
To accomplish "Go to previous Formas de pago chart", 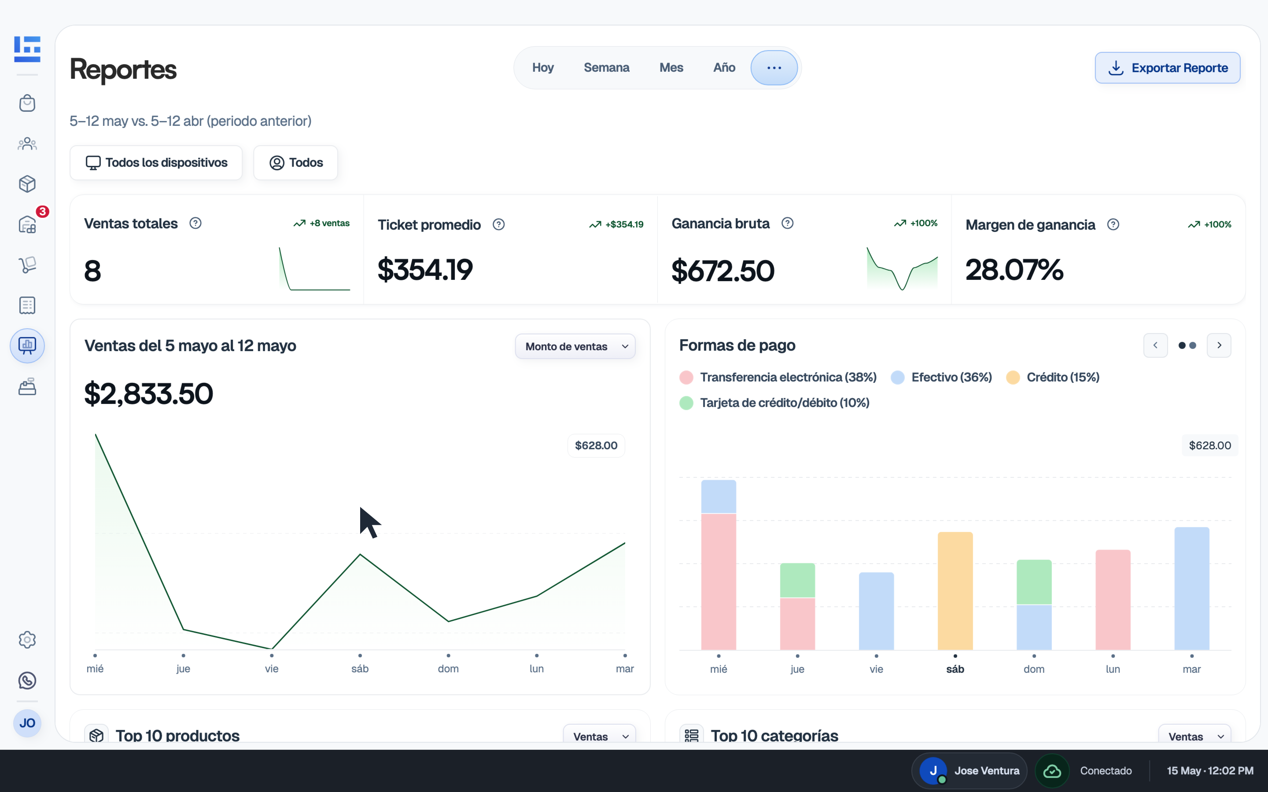I will (1155, 345).
